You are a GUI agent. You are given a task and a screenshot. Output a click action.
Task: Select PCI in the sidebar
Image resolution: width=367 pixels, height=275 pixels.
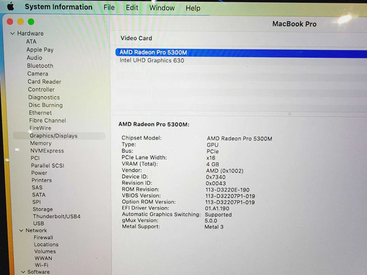coord(35,158)
